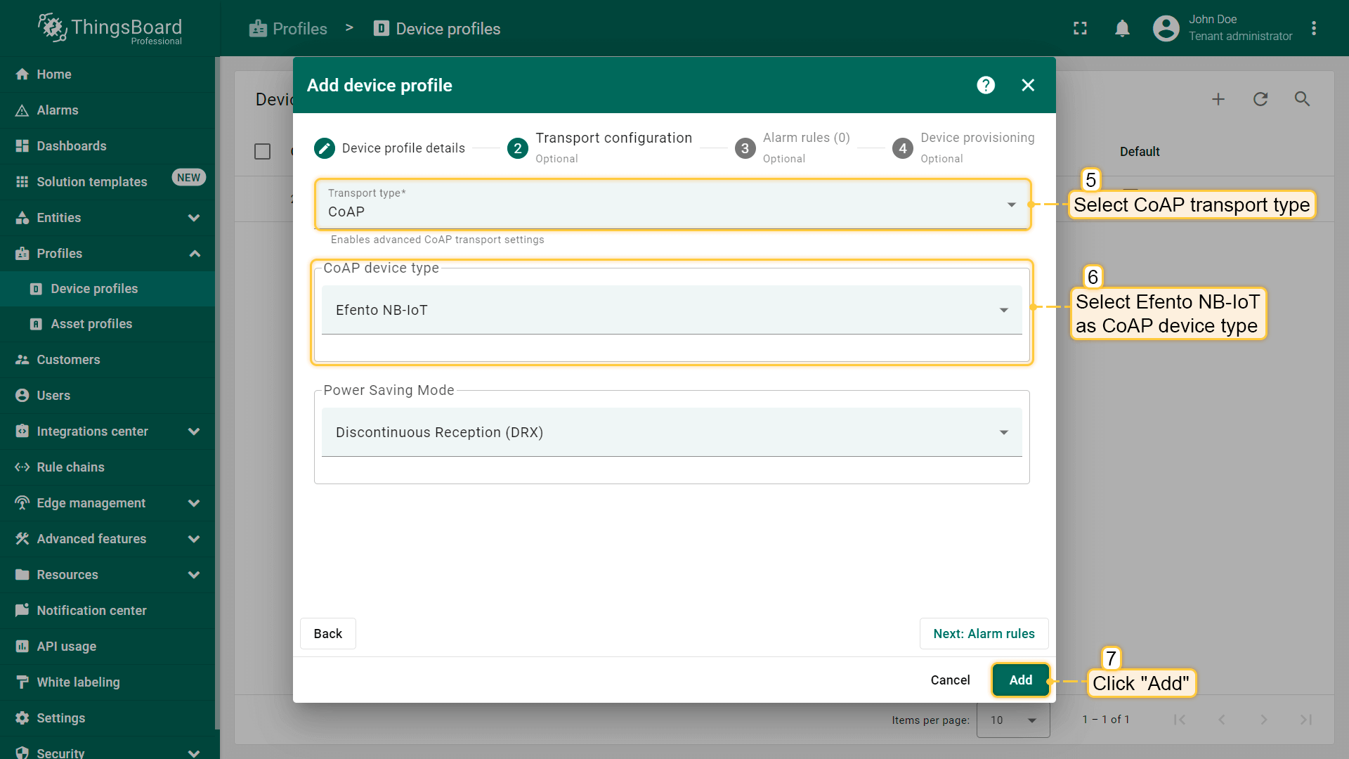This screenshot has width=1349, height=759.
Task: Open the Transport type dropdown
Action: tap(672, 205)
